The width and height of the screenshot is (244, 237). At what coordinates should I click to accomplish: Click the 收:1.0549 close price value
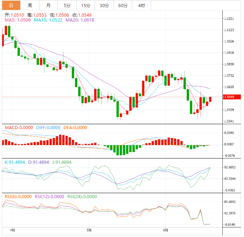coord(82,15)
